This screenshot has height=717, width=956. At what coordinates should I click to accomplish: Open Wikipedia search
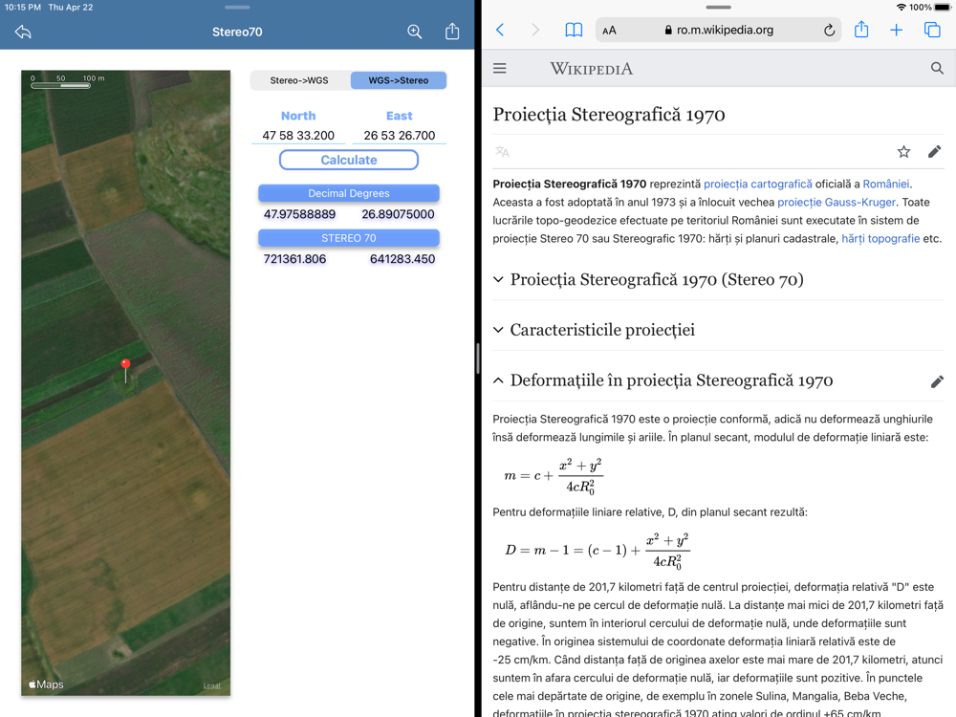(937, 68)
